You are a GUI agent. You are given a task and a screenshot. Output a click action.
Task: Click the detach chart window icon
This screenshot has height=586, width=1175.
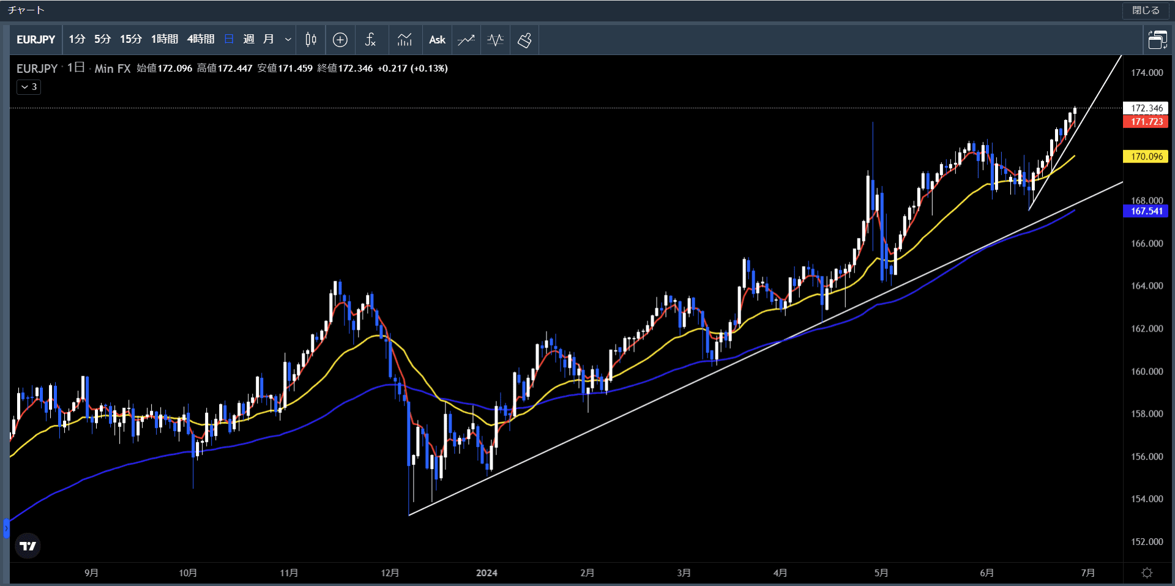click(1157, 40)
